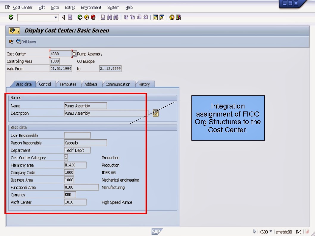Switch to the Templates tab
315x236 pixels.
[x=68, y=84]
